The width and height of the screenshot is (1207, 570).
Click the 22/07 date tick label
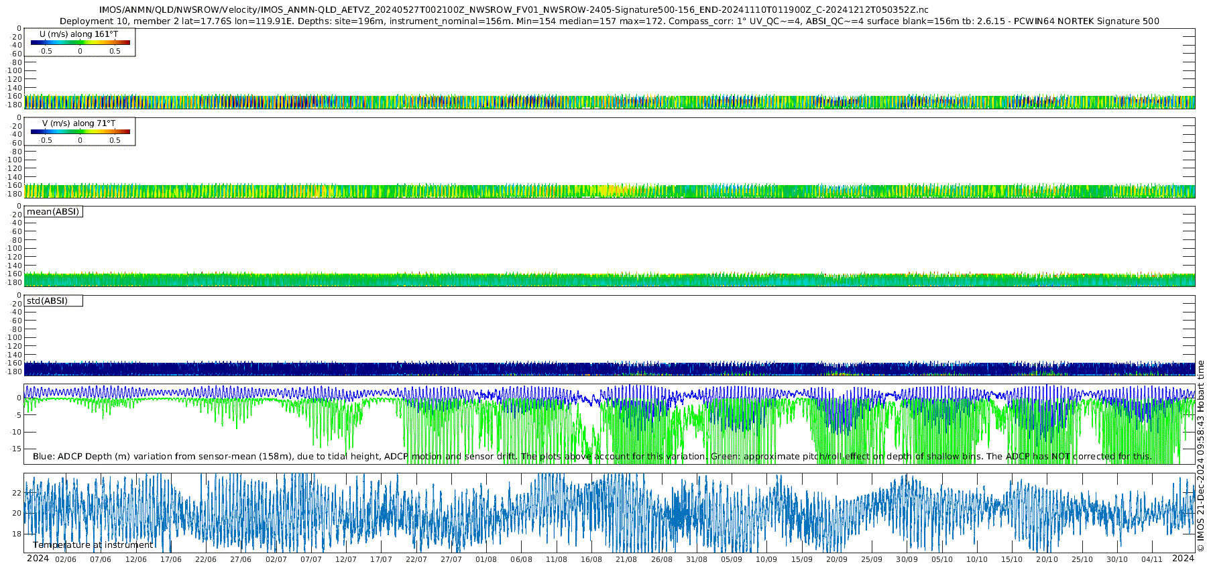[416, 559]
